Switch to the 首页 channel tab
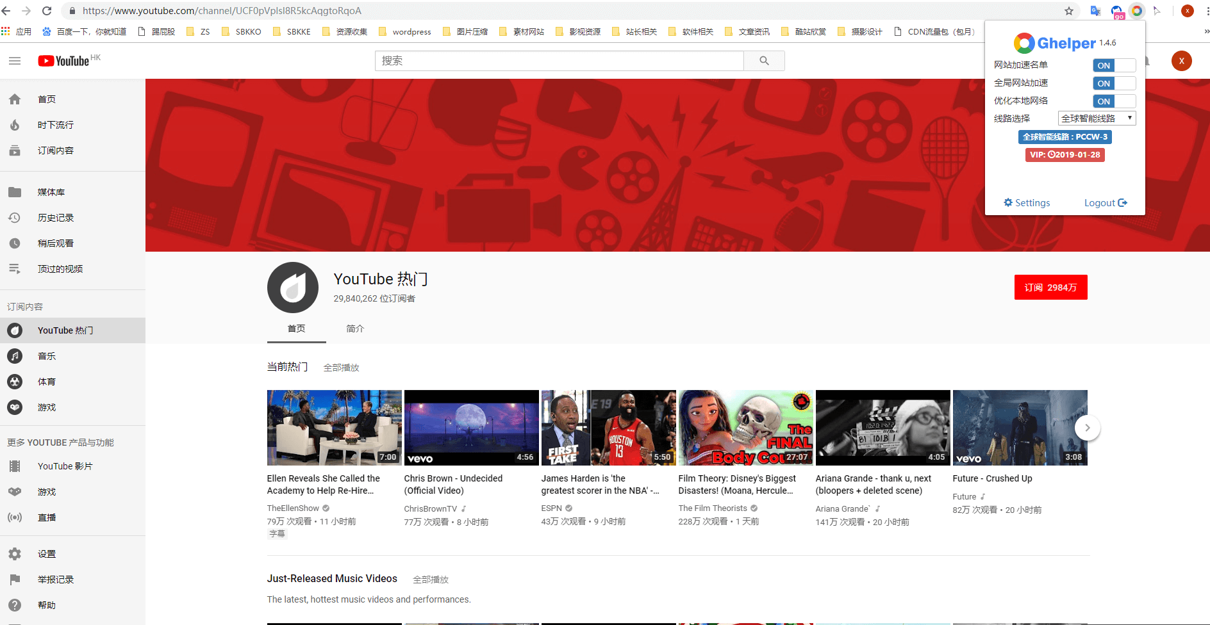 [x=297, y=329]
